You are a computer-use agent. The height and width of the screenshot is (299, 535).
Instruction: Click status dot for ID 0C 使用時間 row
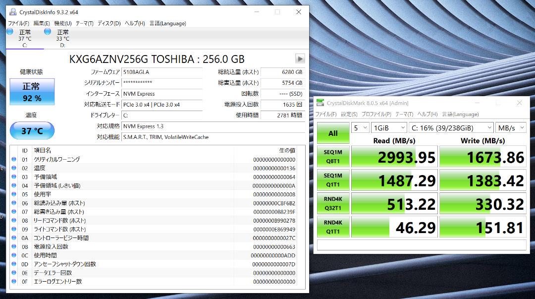pos(14,255)
